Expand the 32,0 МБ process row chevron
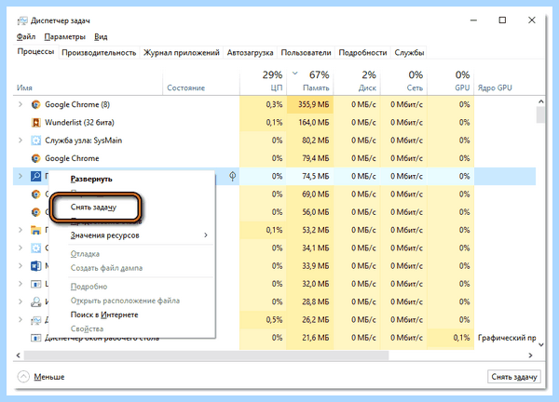Viewport: 559px width, 402px height. pyautogui.click(x=20, y=284)
